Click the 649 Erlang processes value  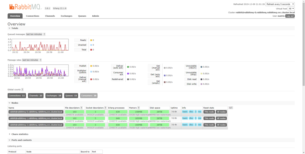point(118,118)
